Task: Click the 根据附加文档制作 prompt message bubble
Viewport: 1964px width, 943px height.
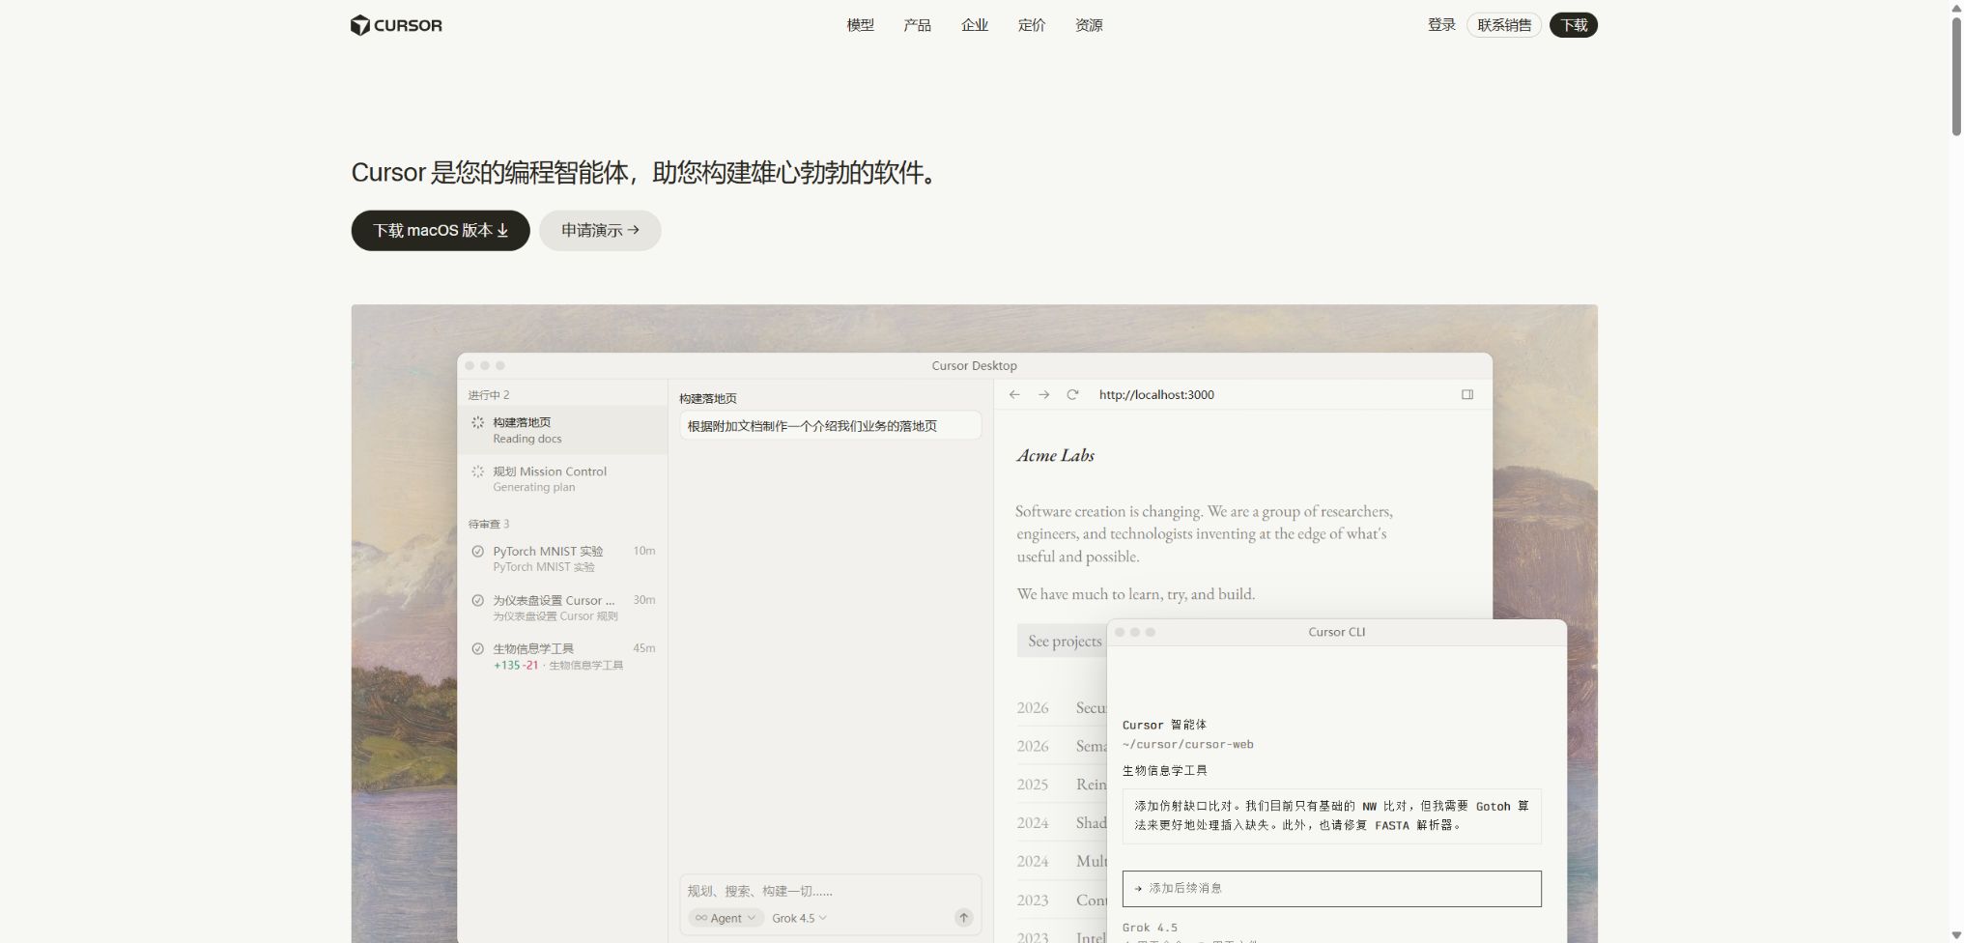Action: (831, 426)
